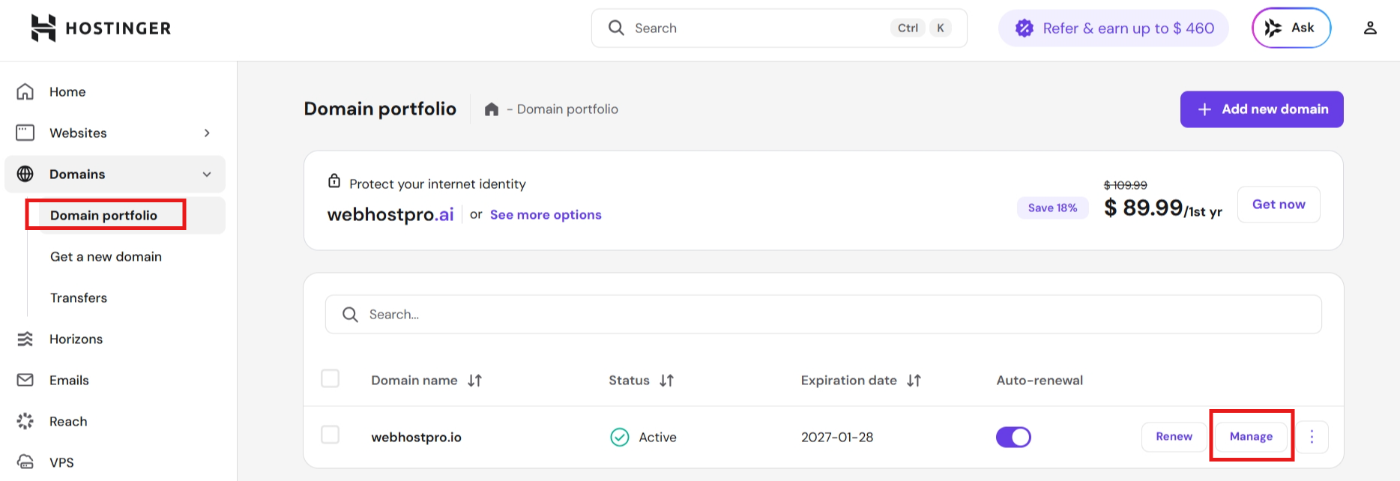Click the Emails envelope icon
1400x481 pixels.
(25, 380)
